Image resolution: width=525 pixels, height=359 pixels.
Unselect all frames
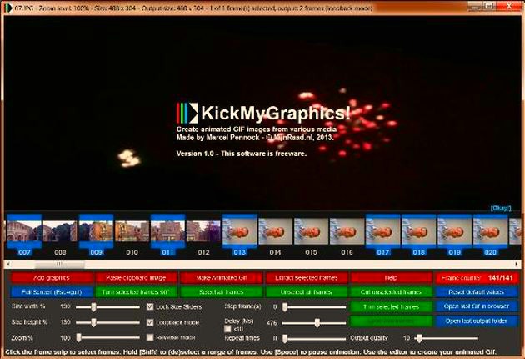[x=307, y=292]
